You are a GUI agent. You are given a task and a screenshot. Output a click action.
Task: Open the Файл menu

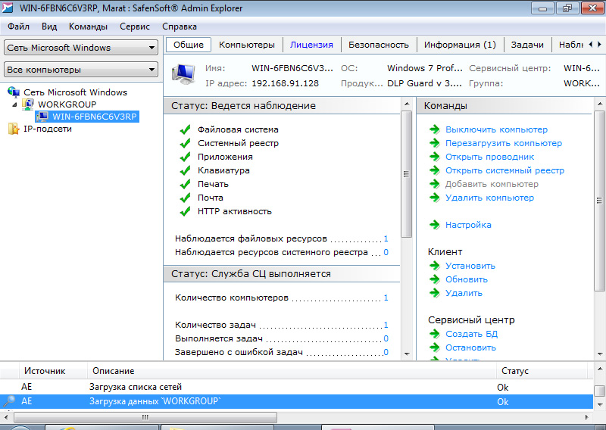18,26
